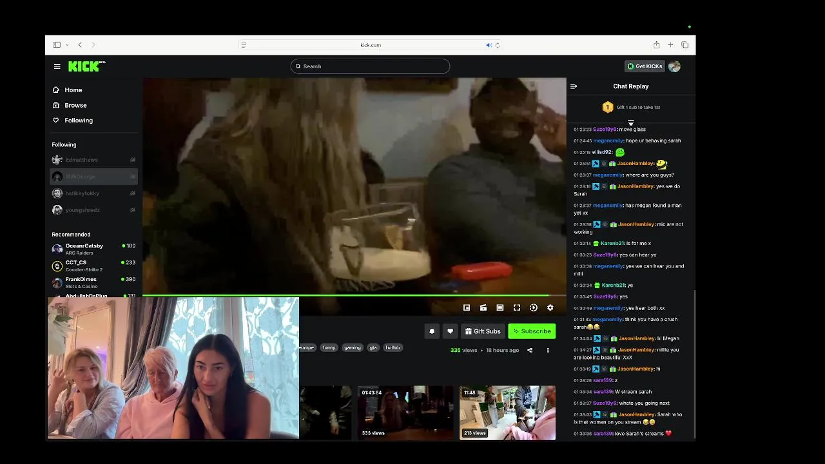825x464 pixels.
Task: Click the green Subscribe button
Action: pyautogui.click(x=532, y=331)
